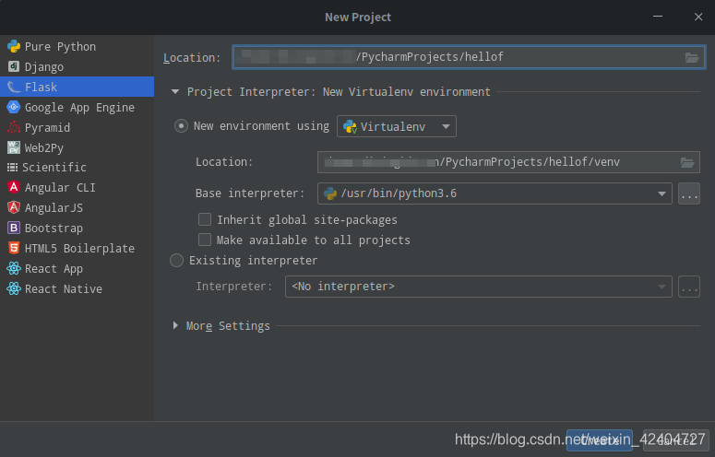Select Django label in project list
The image size is (715, 457).
tap(44, 67)
